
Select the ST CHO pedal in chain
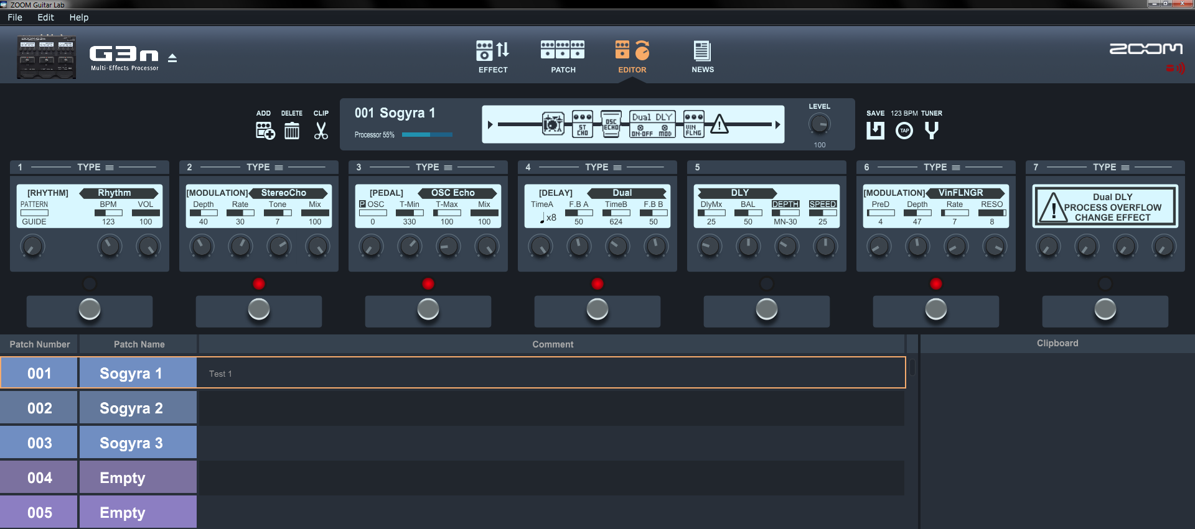click(x=583, y=124)
